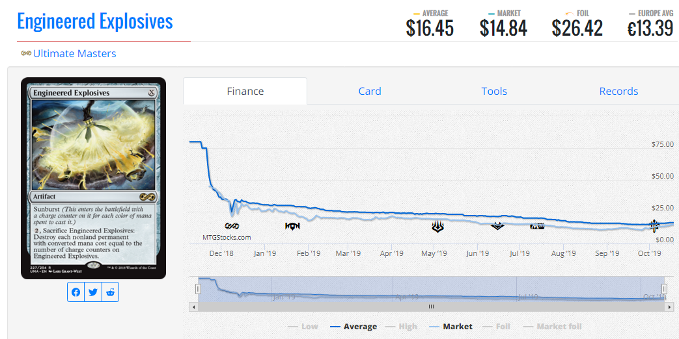Click the chart scrollbar right arrow
679x339 pixels.
point(671,307)
